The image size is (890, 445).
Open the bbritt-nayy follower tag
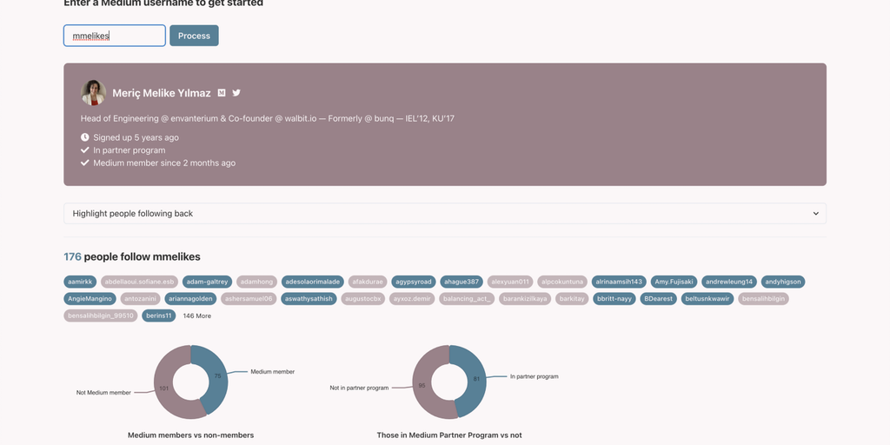pos(614,299)
